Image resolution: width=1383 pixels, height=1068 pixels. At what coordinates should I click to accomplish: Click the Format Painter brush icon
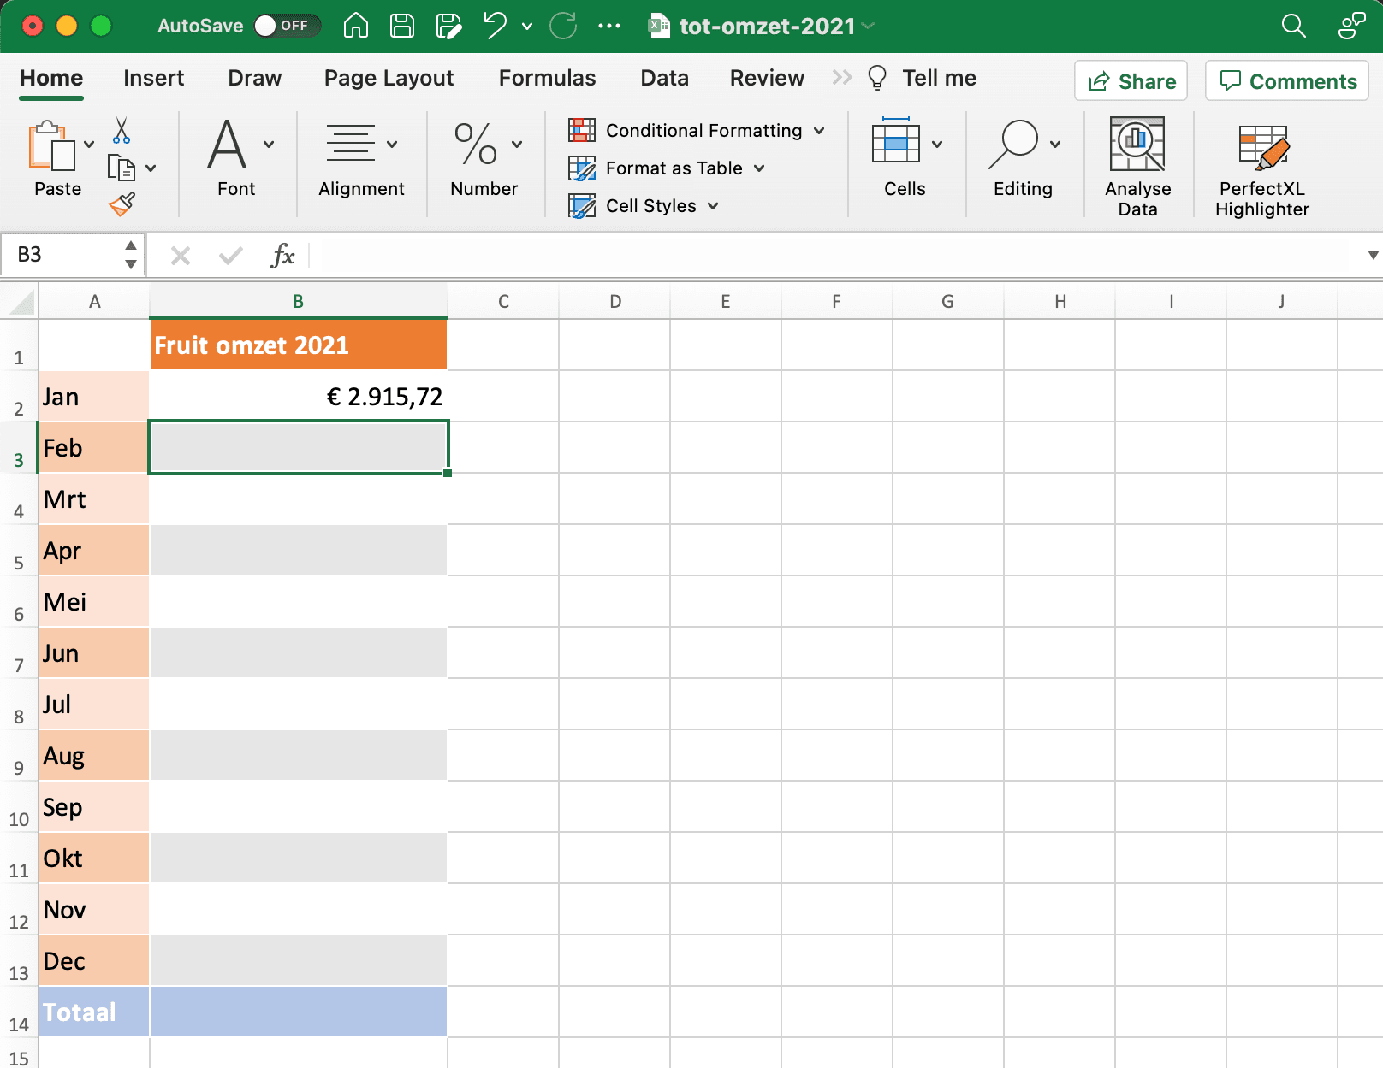[x=122, y=204]
